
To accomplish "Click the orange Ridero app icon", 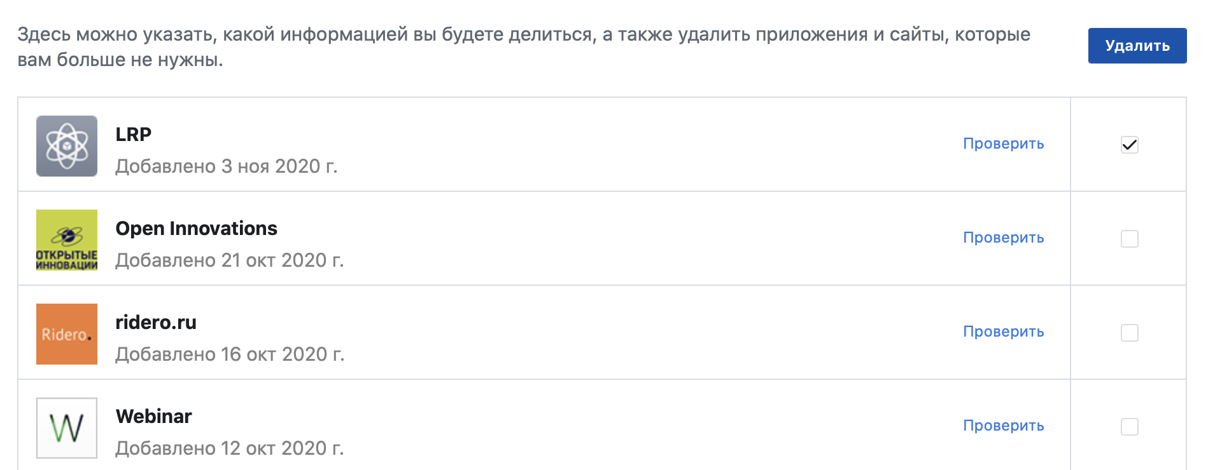I will tap(67, 334).
